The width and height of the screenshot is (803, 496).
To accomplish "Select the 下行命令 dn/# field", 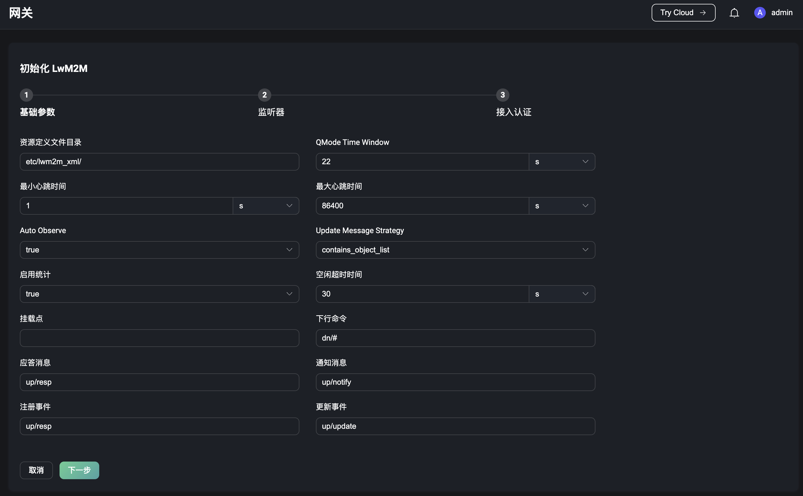I will [x=455, y=338].
